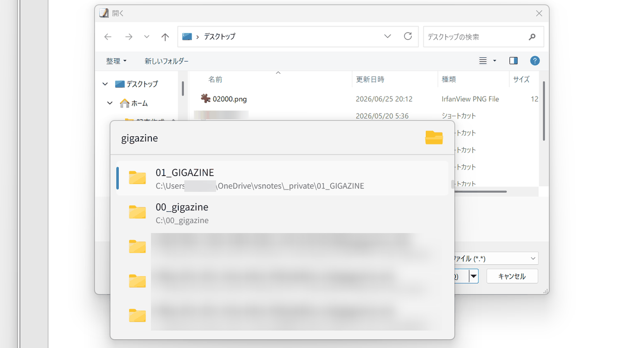Click the デスクトップ breadcrumb in address bar
This screenshot has width=620, height=348.
tap(220, 37)
